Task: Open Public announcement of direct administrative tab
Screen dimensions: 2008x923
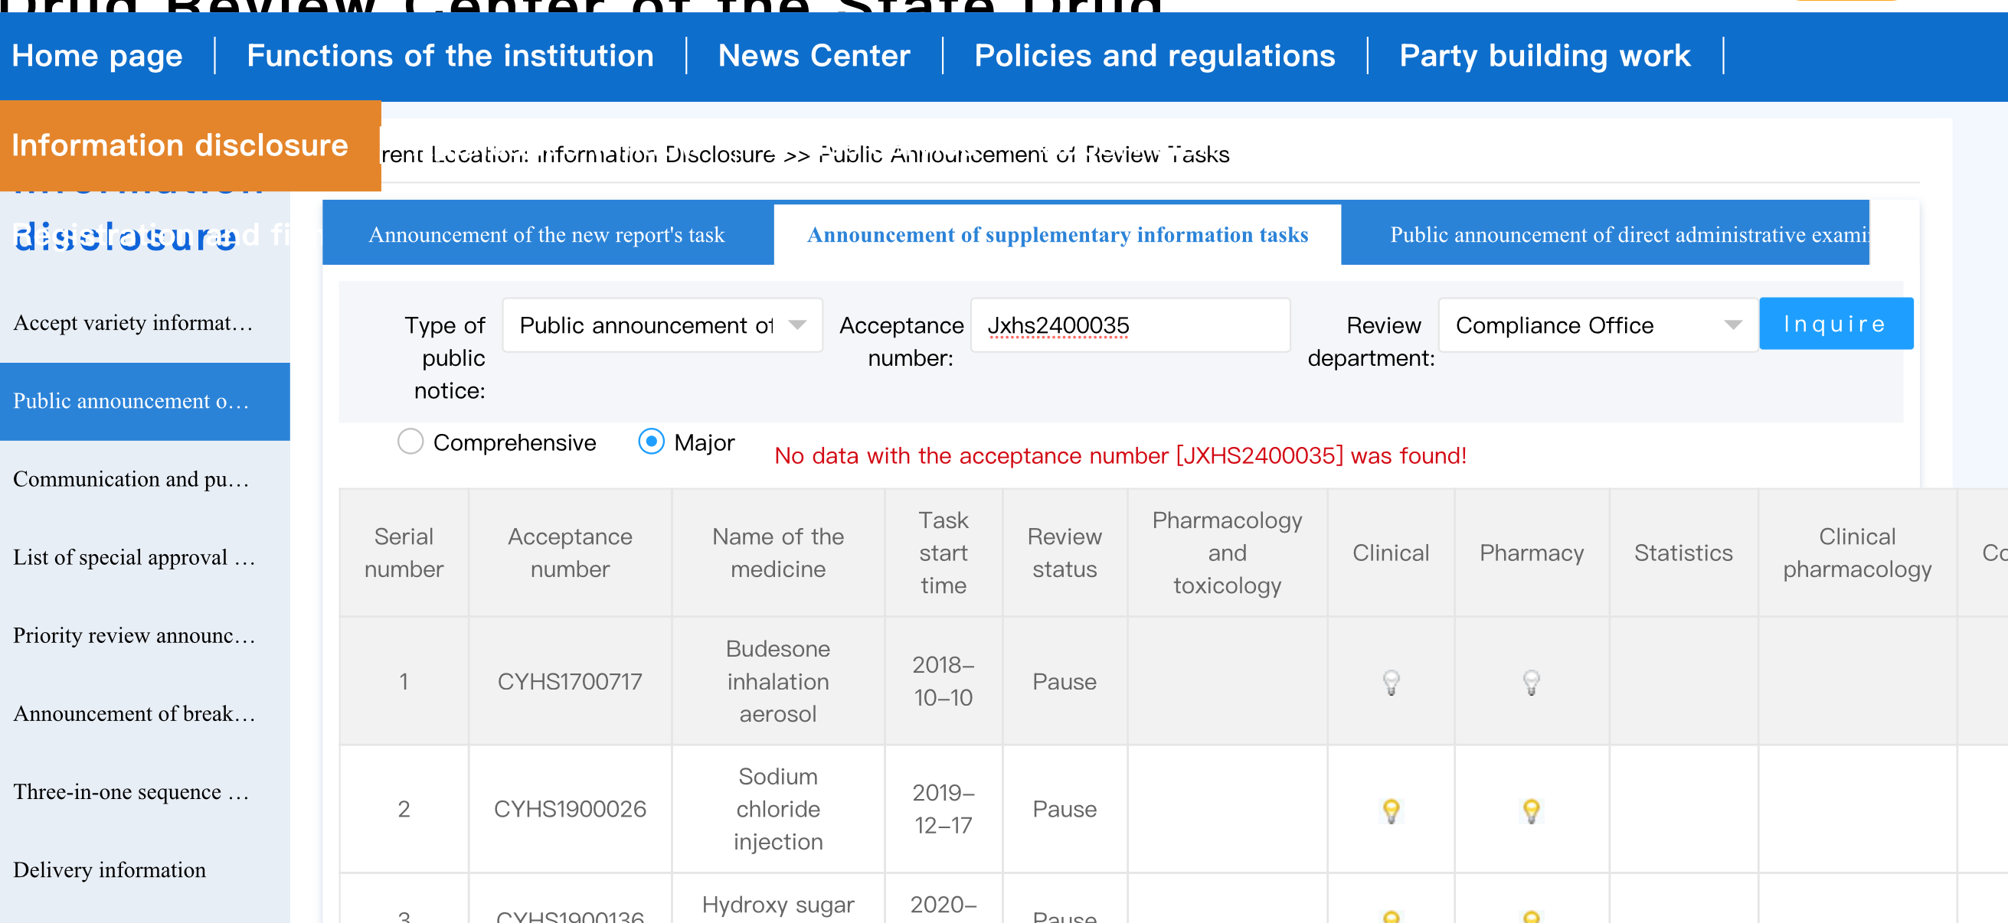Action: point(1627,234)
